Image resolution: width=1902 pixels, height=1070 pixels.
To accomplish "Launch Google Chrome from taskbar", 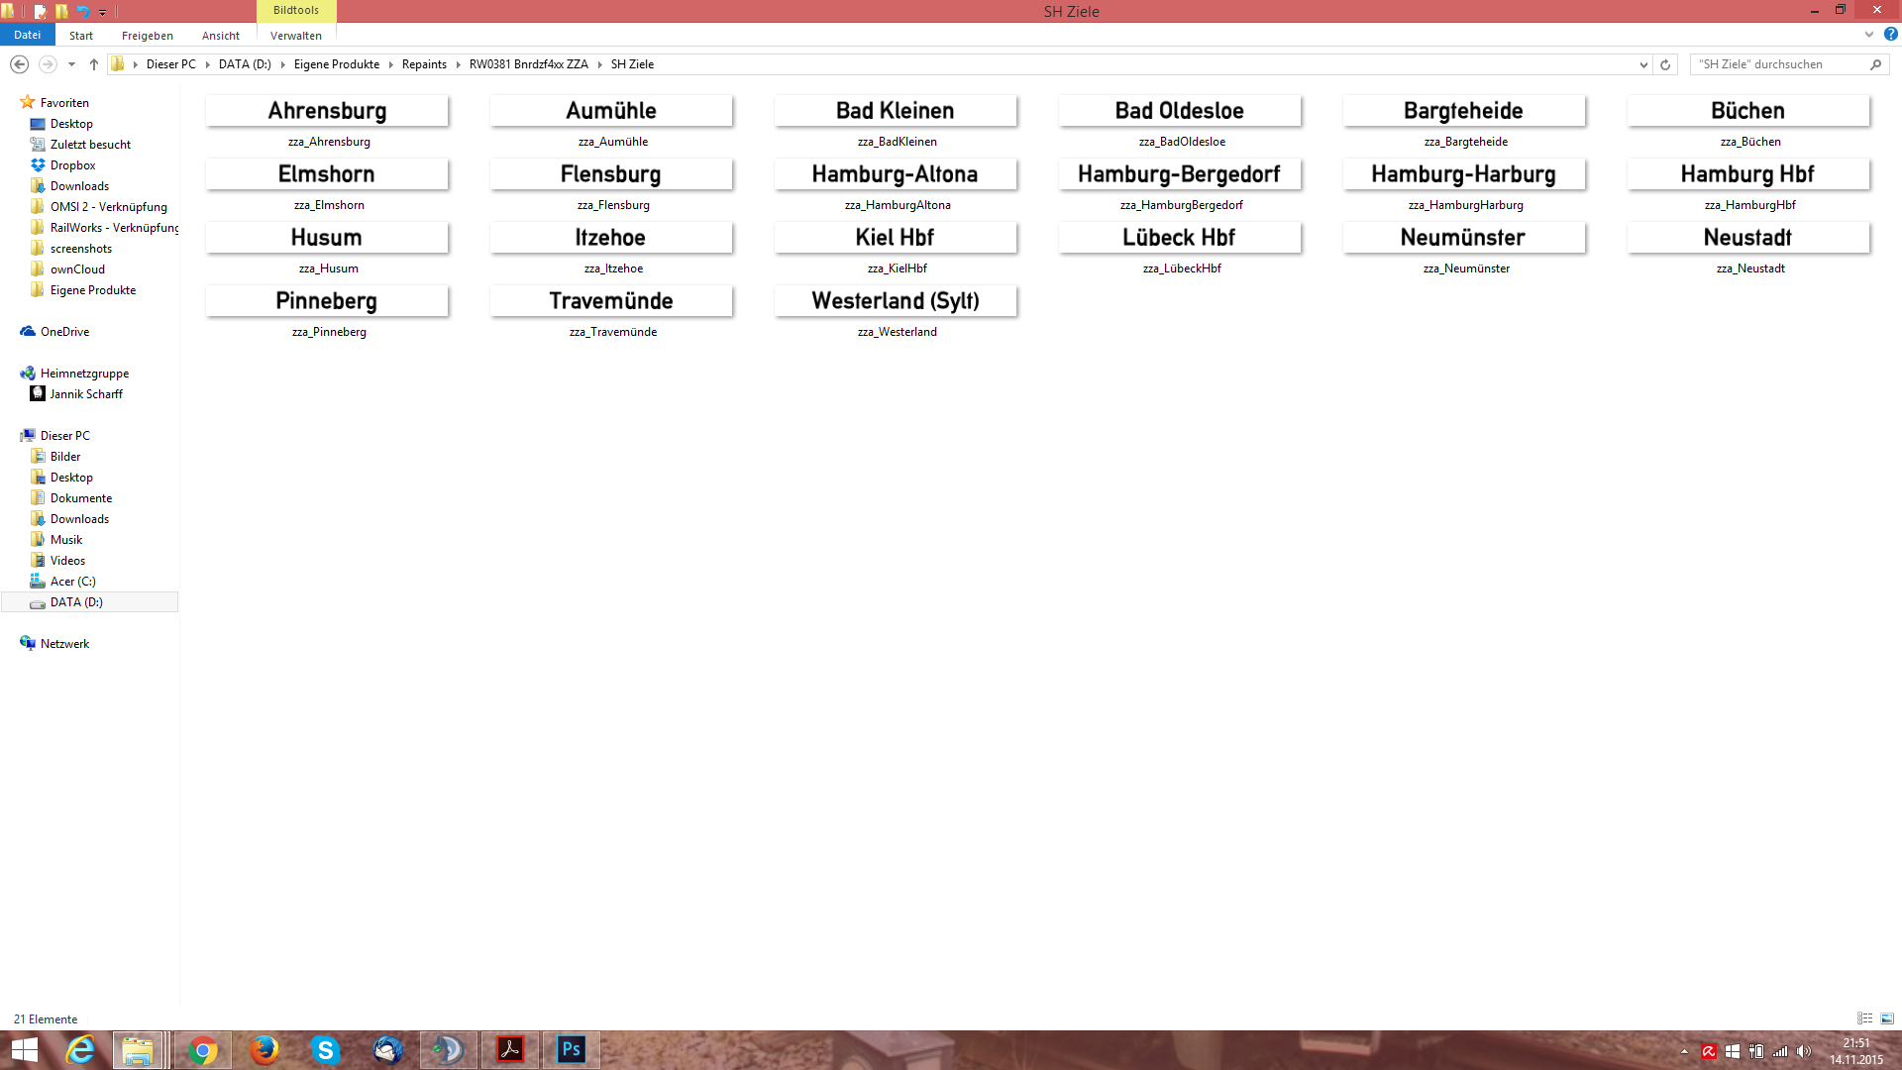I will (203, 1050).
